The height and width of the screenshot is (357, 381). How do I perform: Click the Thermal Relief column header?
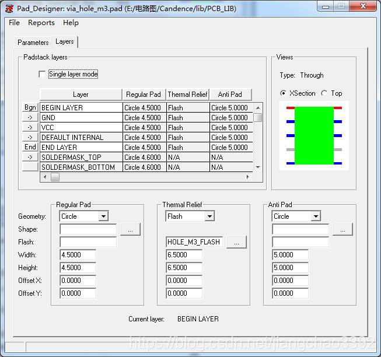click(188, 94)
